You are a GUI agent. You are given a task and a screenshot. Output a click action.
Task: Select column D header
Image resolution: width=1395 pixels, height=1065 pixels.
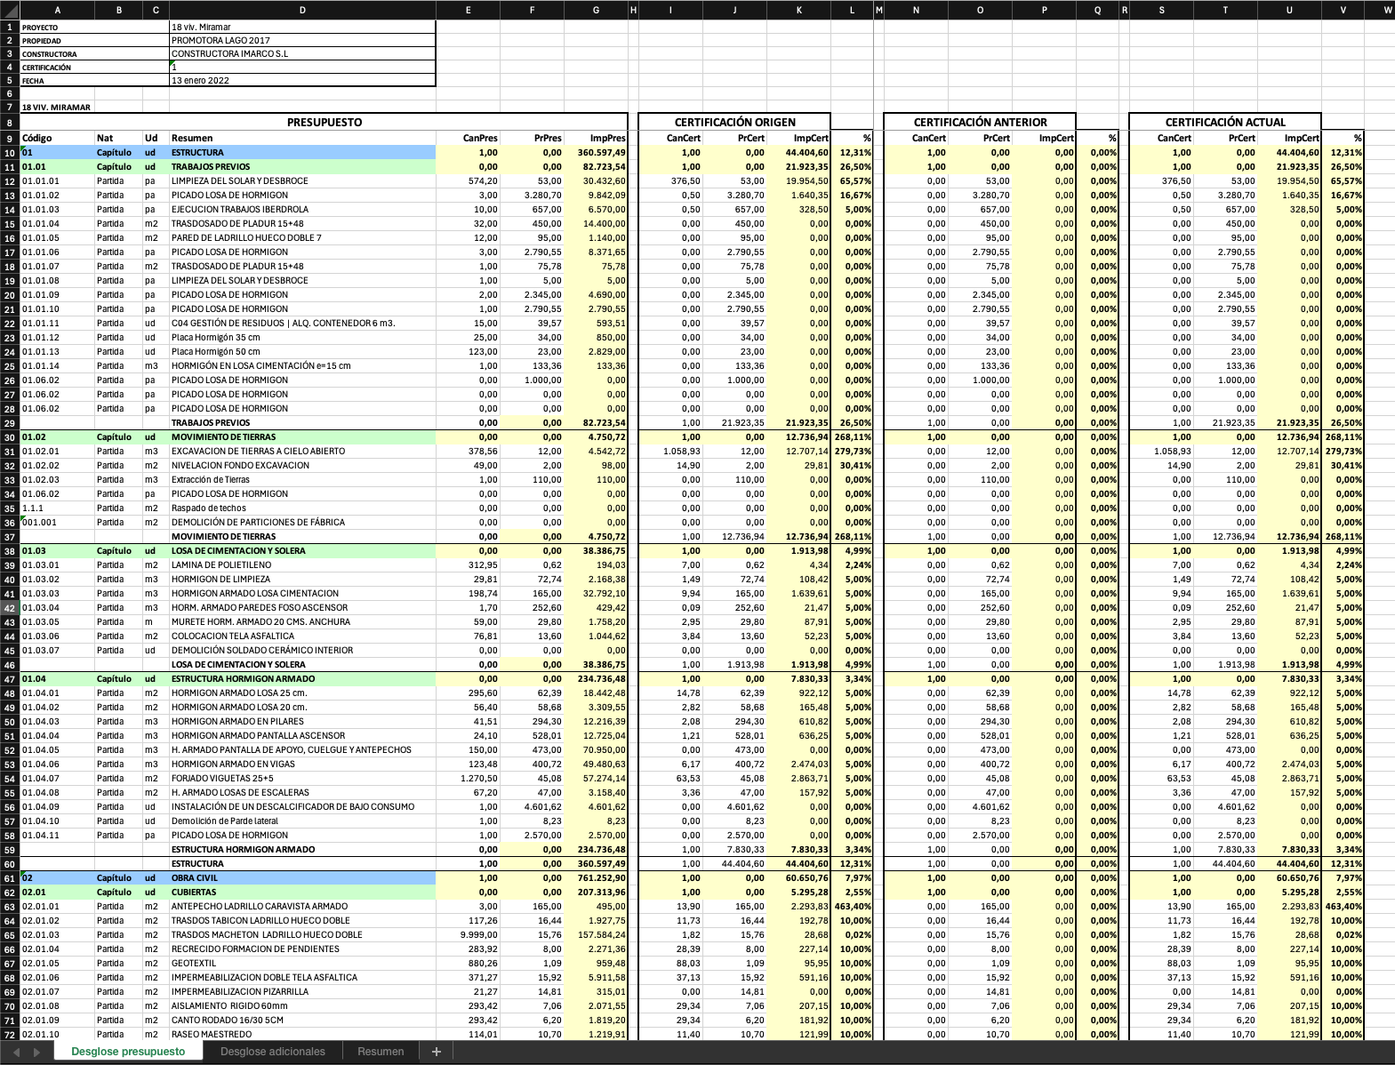302,10
